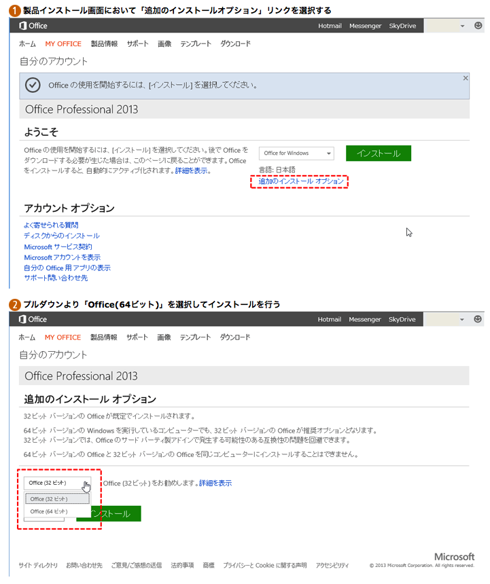Click the 詳細を表示 link beside the 32-bit recommendation
Screen dimensions: 490x584
pyautogui.click(x=215, y=483)
